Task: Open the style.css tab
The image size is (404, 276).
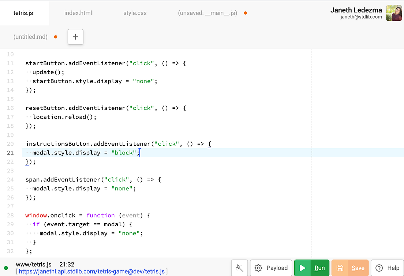Action: tap(135, 12)
